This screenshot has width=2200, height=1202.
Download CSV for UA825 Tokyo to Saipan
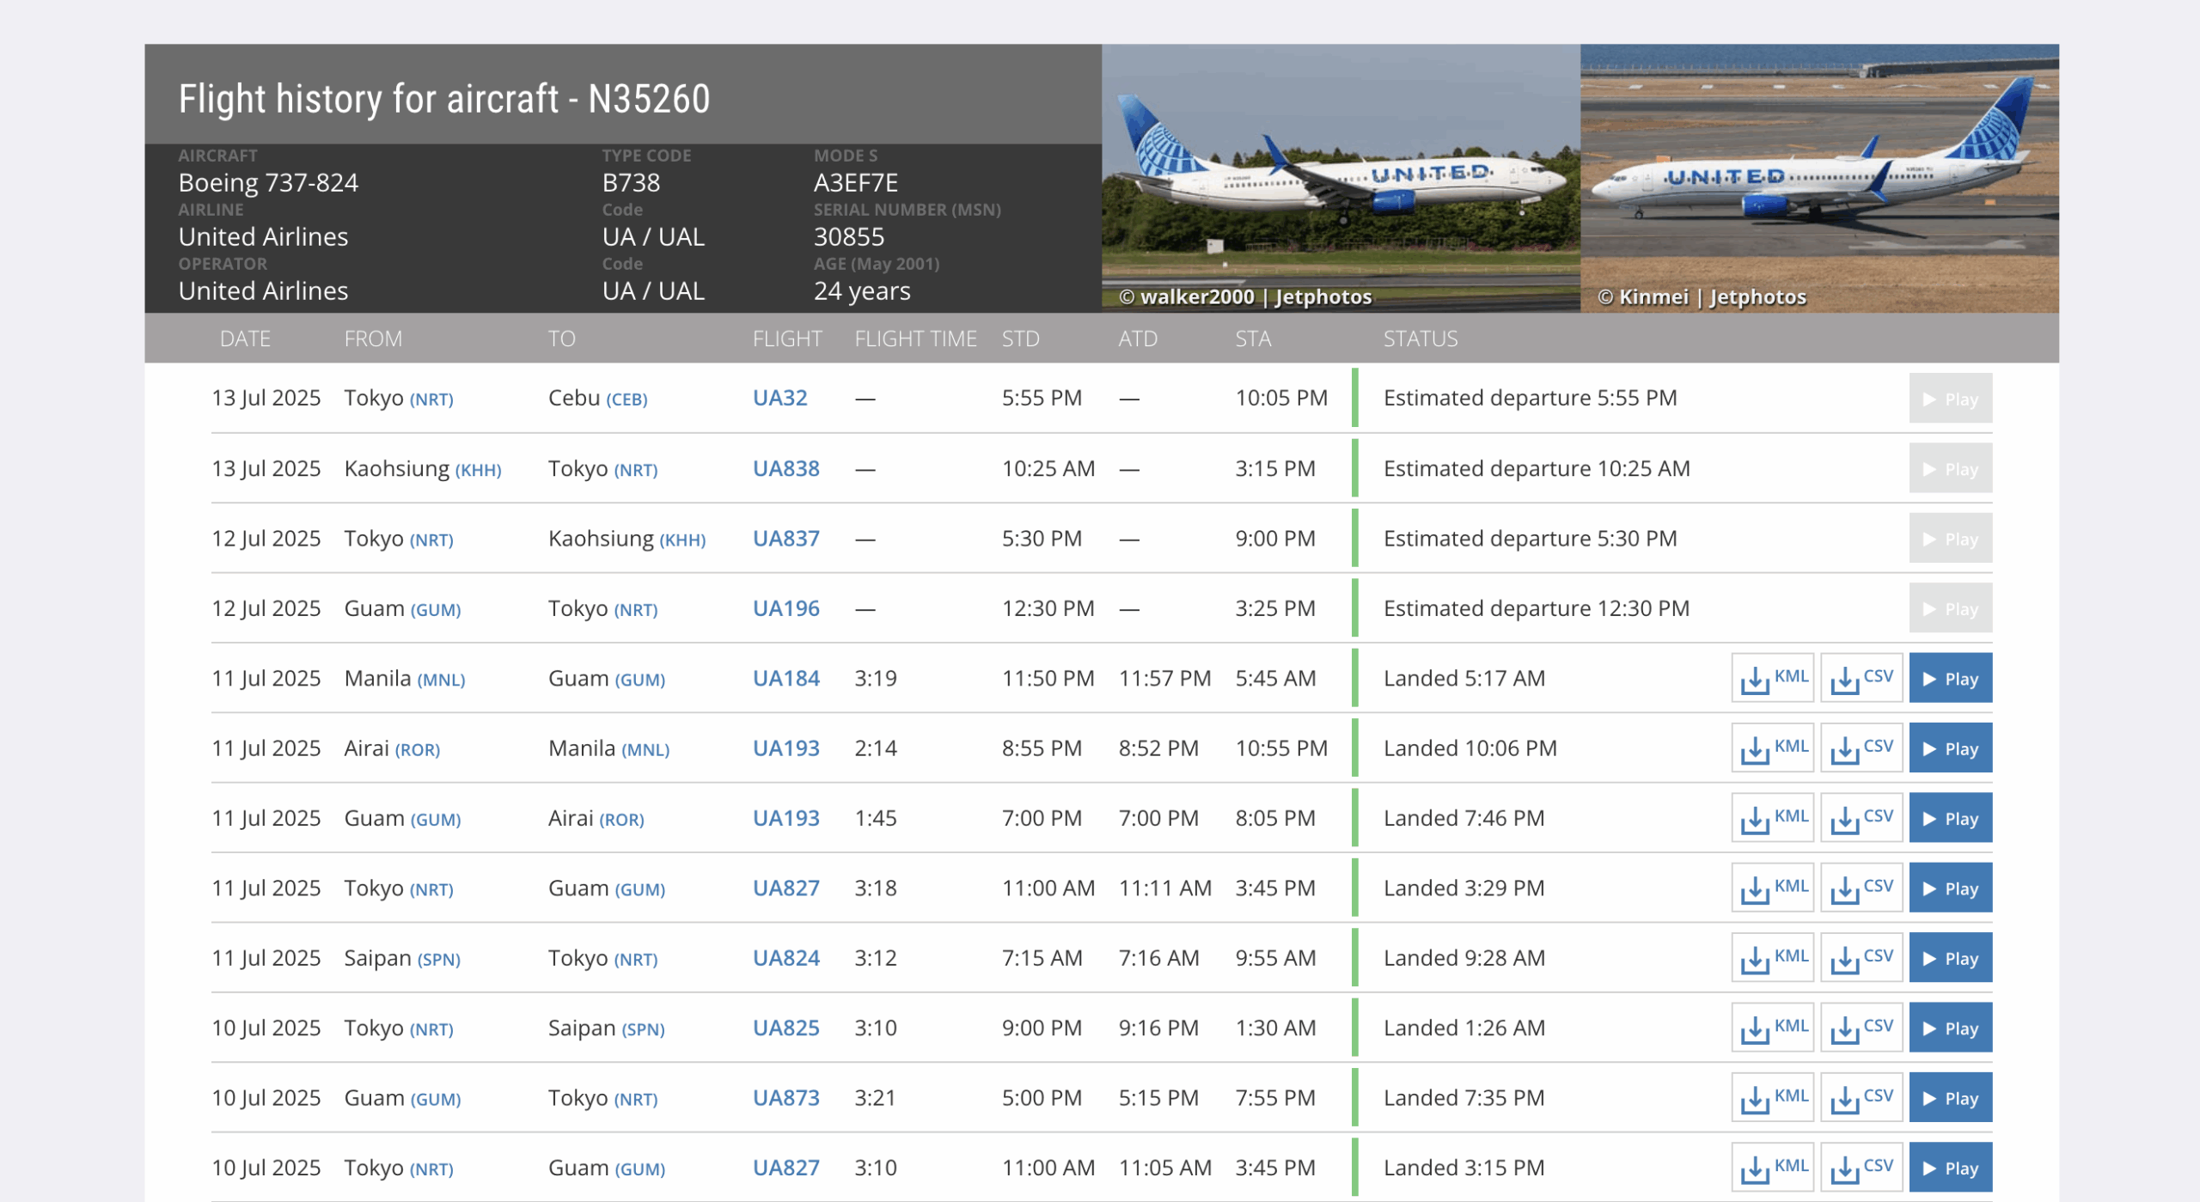point(1861,1028)
